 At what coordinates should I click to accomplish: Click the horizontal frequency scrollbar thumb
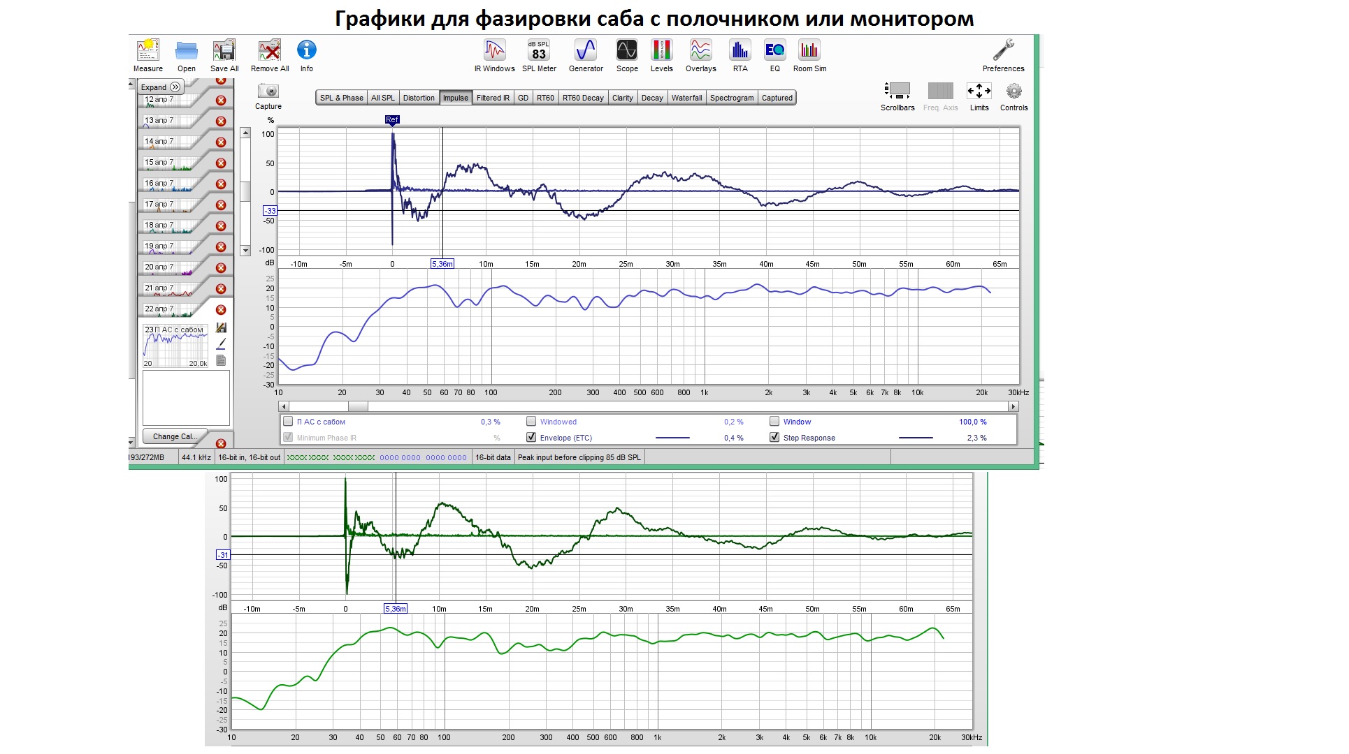[x=358, y=406]
